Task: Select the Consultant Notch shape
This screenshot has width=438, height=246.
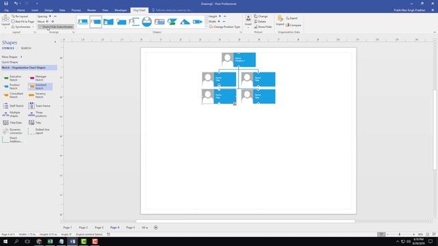Action: [14, 95]
